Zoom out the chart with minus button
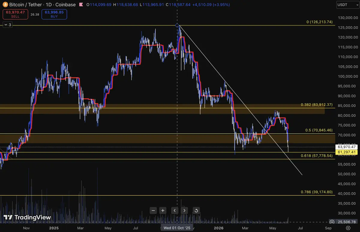 pyautogui.click(x=153, y=210)
